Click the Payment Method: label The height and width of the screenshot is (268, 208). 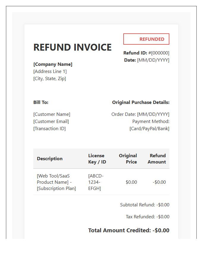coord(151,121)
